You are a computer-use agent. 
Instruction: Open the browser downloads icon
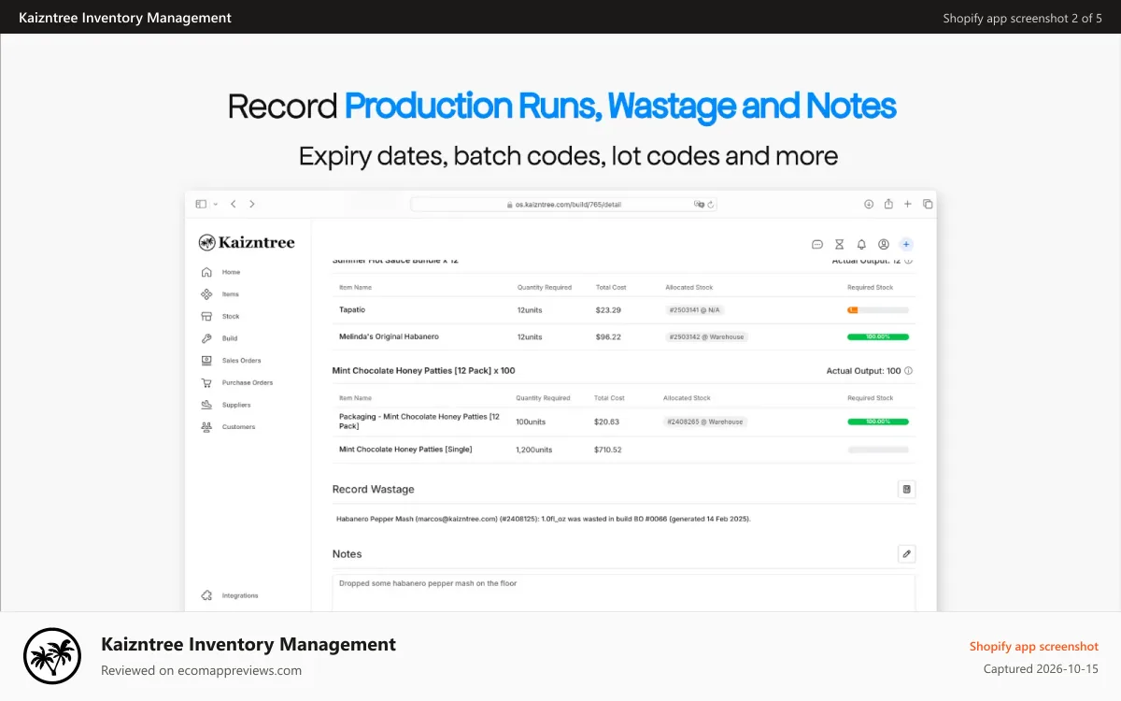869,204
